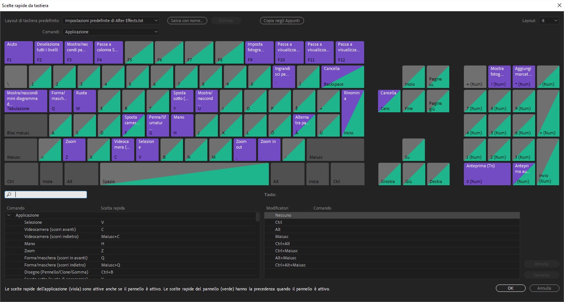Select the Alt modifier row
564x302 pixels.
[392, 229]
